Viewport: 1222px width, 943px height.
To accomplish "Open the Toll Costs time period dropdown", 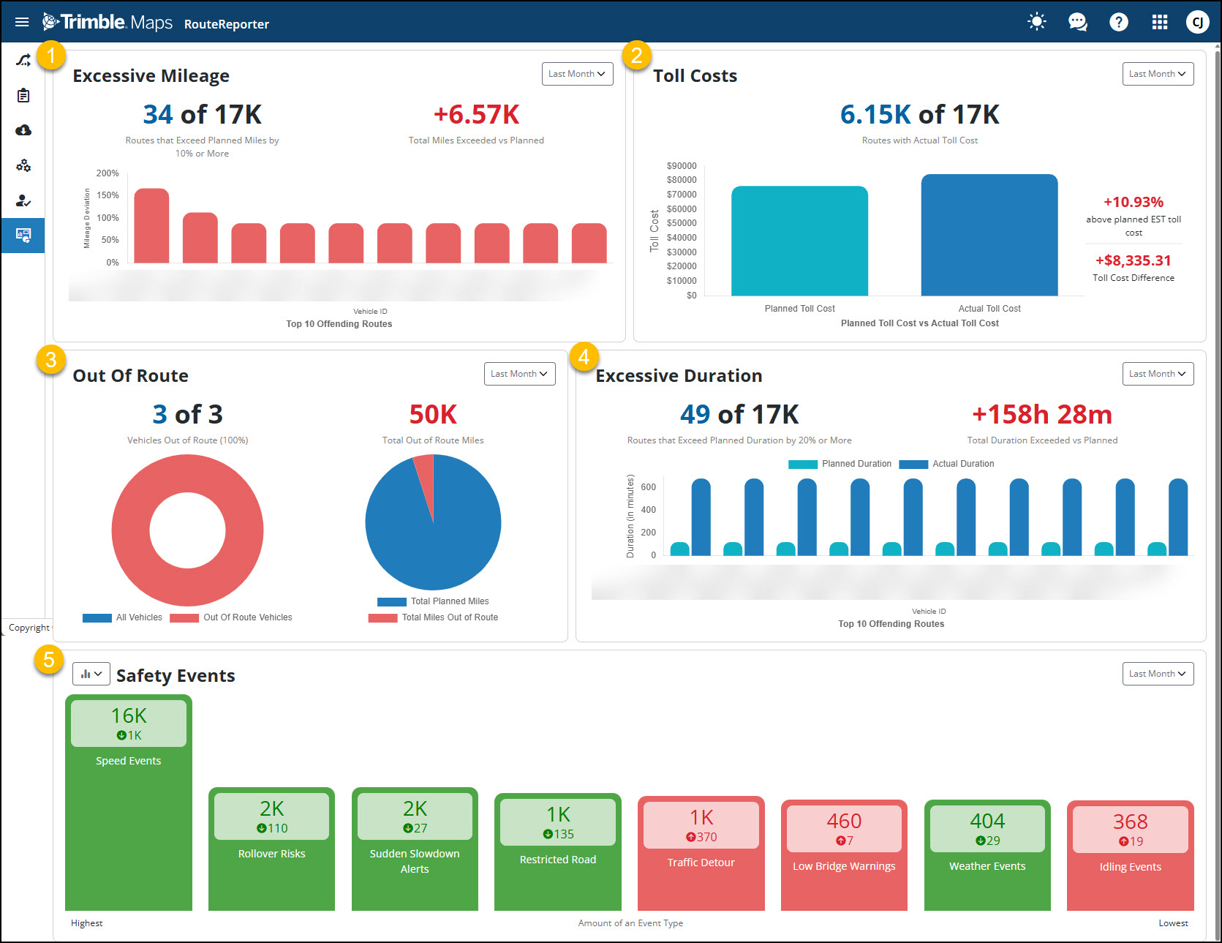I will pyautogui.click(x=1158, y=73).
